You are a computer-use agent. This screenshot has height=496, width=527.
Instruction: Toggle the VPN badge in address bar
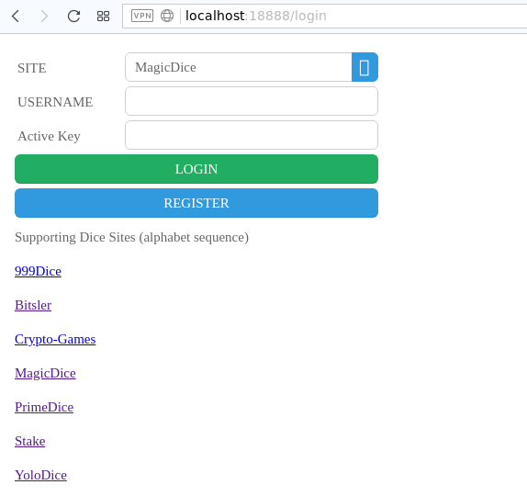142,16
